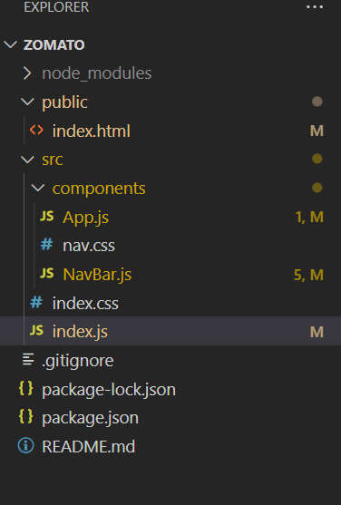This screenshot has height=505, width=341.
Task: Open App.js file
Action: (86, 218)
